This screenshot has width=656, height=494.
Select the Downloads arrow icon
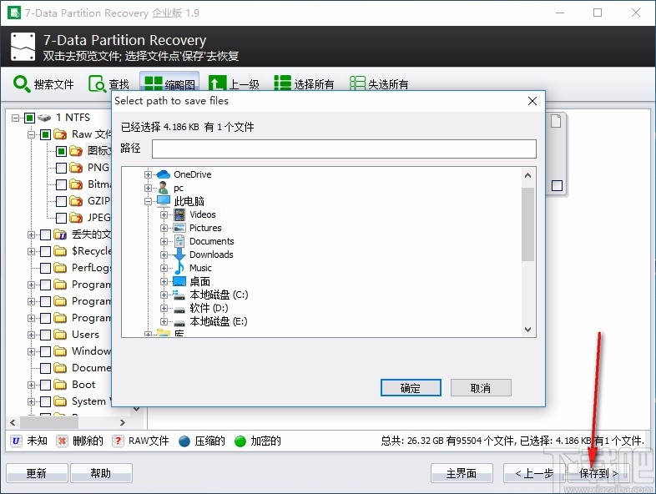pos(179,255)
